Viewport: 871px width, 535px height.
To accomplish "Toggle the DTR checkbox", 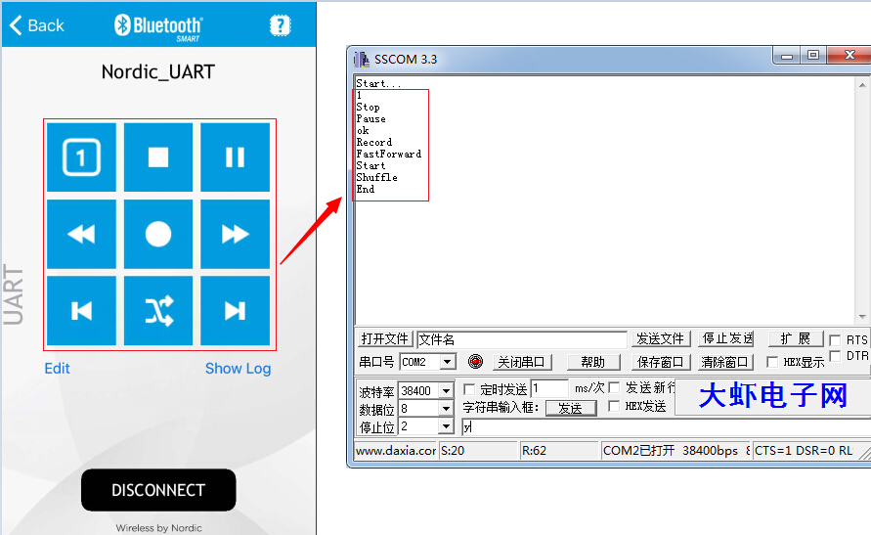I will (834, 356).
